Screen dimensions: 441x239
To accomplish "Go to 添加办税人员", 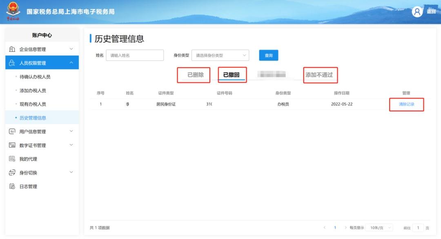I will click(33, 91).
